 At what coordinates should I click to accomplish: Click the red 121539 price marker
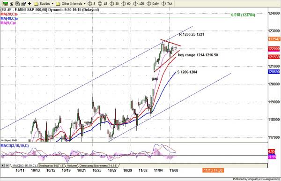point(274,57)
